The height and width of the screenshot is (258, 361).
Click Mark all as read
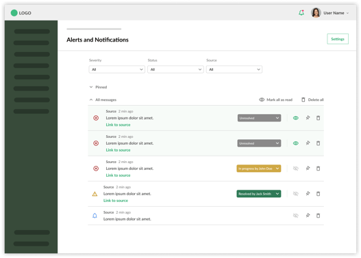coord(275,100)
